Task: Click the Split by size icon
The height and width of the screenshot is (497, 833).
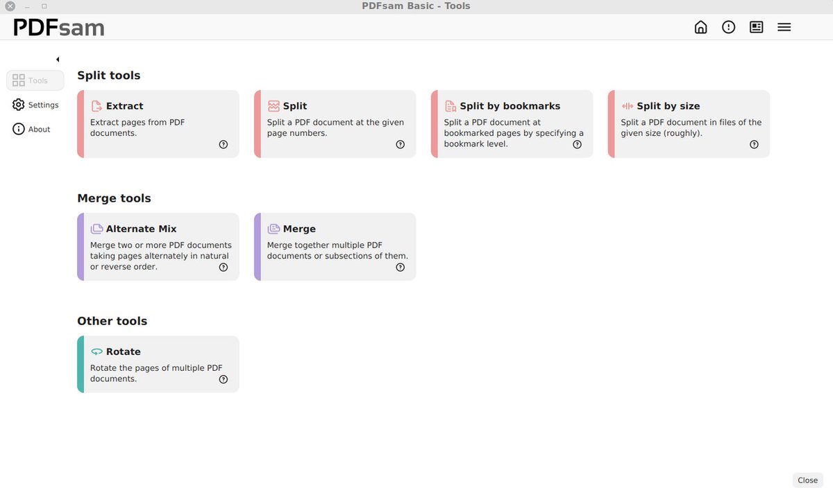Action: (x=628, y=106)
